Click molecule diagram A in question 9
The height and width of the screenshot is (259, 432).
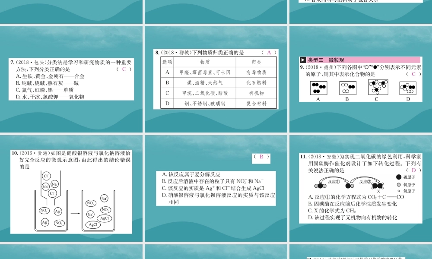(x=318, y=88)
